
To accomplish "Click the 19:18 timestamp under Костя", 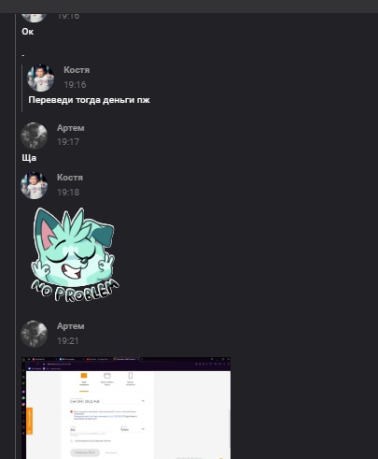I will point(68,193).
